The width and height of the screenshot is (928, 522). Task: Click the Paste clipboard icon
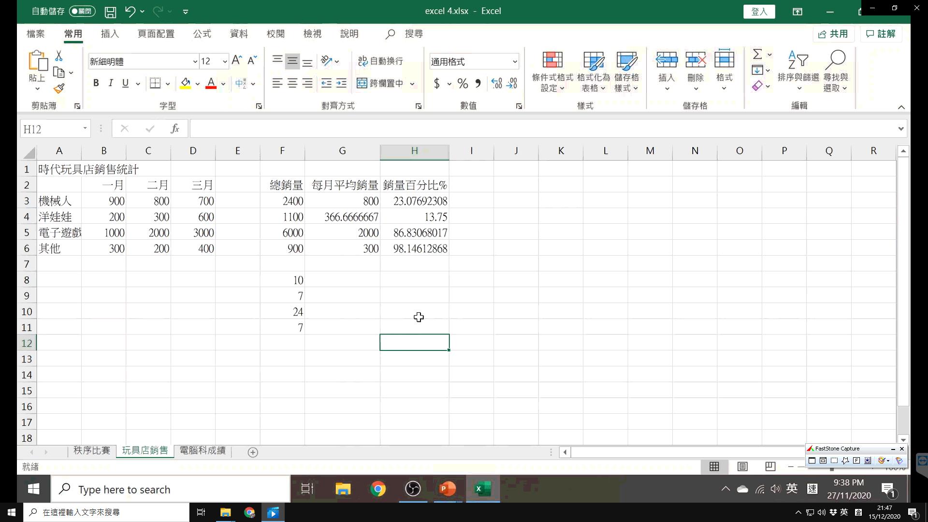[38, 61]
